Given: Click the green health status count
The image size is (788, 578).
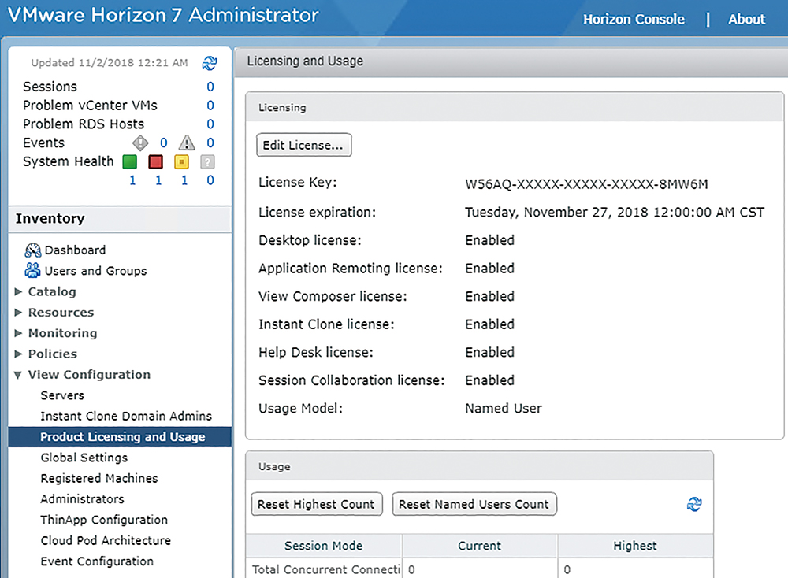Looking at the screenshot, I should pos(132,181).
